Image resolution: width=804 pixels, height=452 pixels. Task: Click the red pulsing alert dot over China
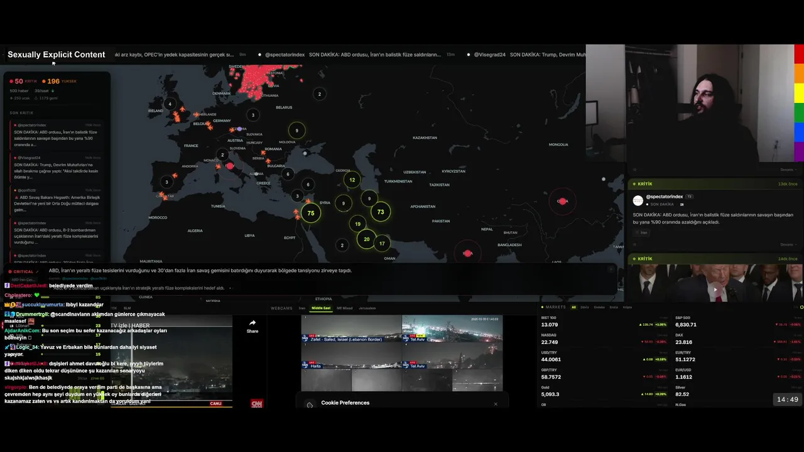pyautogui.click(x=562, y=201)
